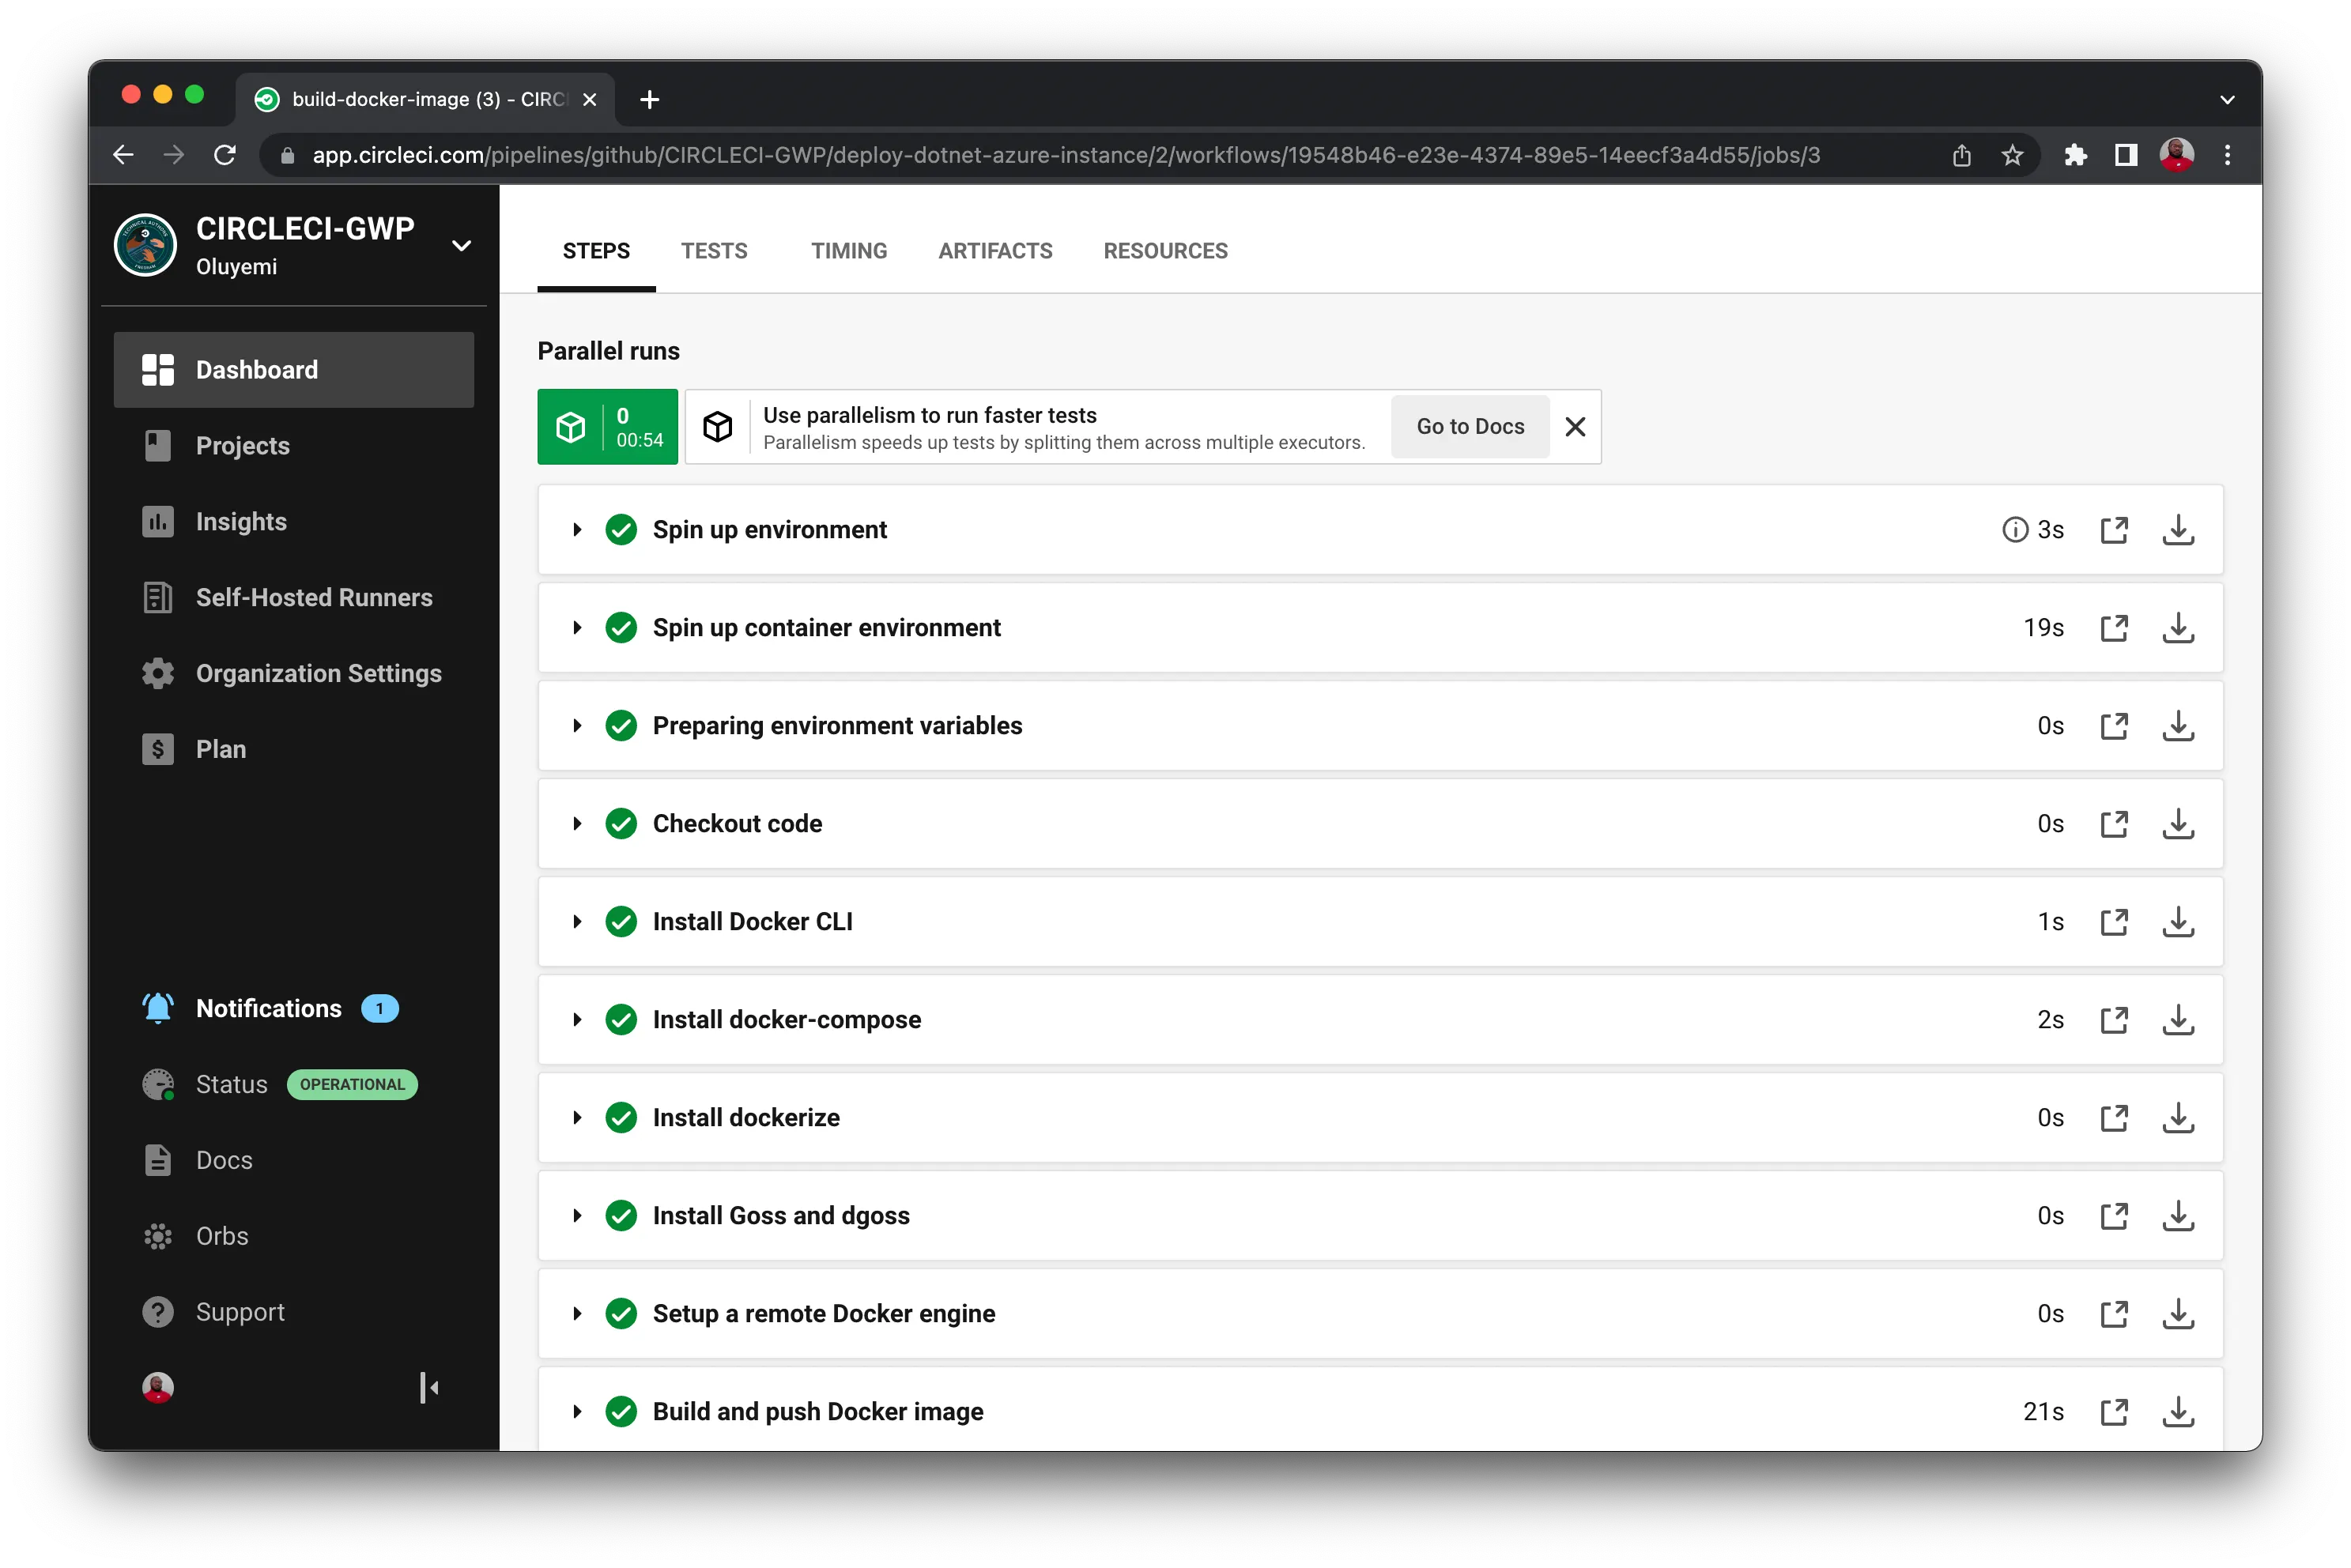Viewport: 2351px width, 1568px height.
Task: Click the Go to Docs button
Action: [1469, 426]
